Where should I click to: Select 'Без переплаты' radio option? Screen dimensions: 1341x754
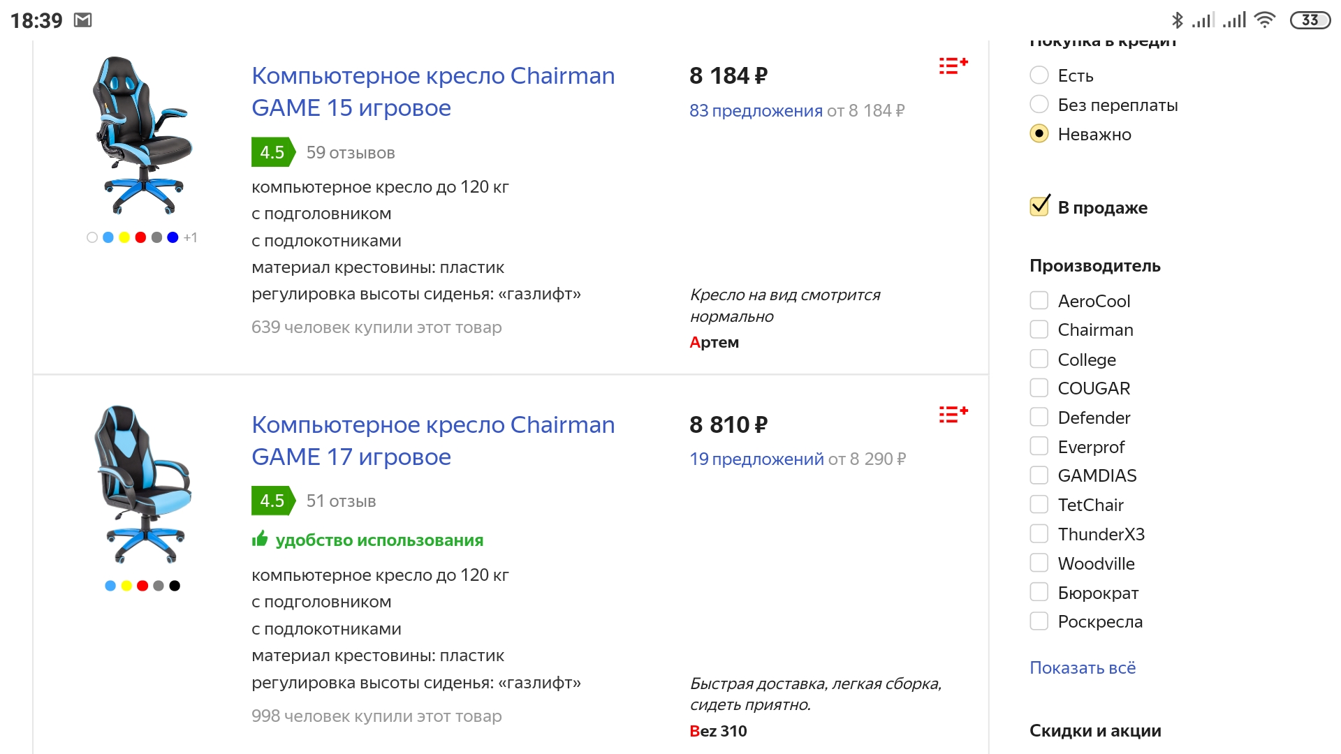click(1039, 105)
